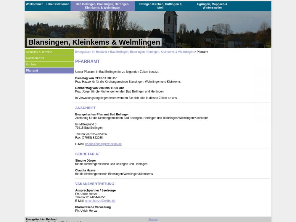Click the Bad Bellingen breadcrumb link
This screenshot has height=222, width=296.
click(152, 52)
